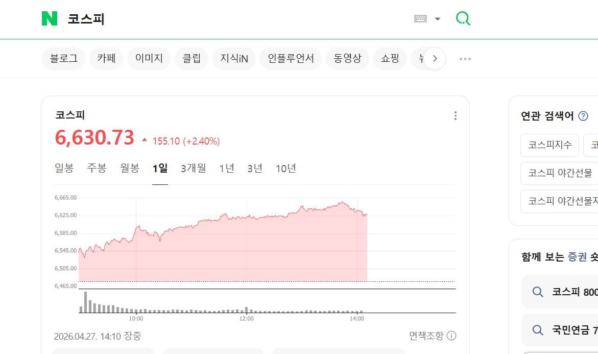The height and width of the screenshot is (354, 598).
Task: Open the more options ellipsis in tab bar
Action: [465, 59]
